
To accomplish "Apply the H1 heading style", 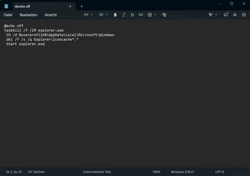I will pos(86,15).
